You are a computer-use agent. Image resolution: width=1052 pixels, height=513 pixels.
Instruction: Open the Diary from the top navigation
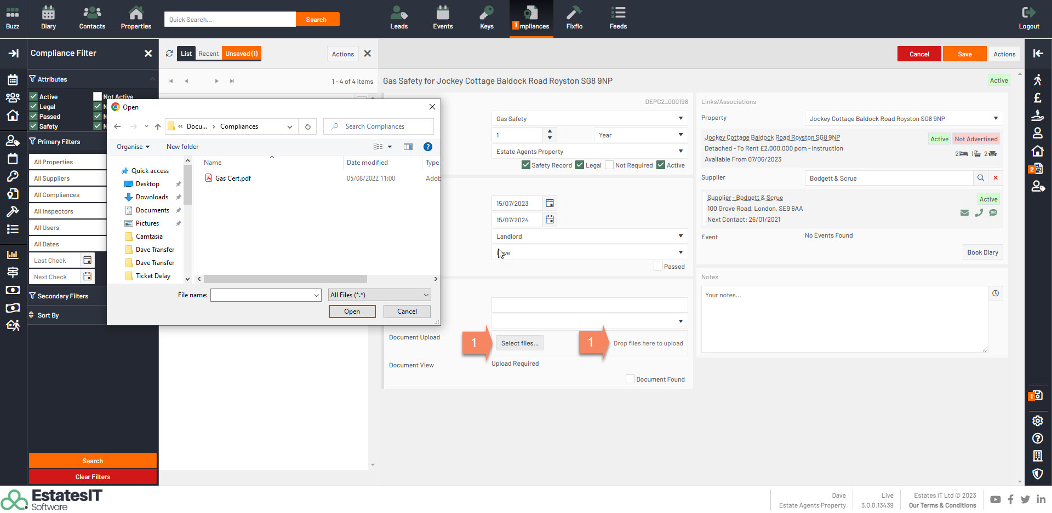coord(48,18)
